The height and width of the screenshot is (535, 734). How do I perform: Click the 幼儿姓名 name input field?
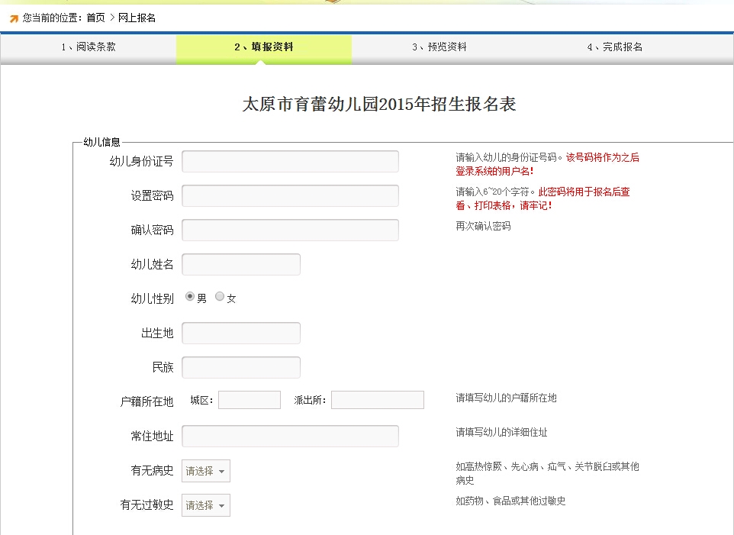click(240, 264)
